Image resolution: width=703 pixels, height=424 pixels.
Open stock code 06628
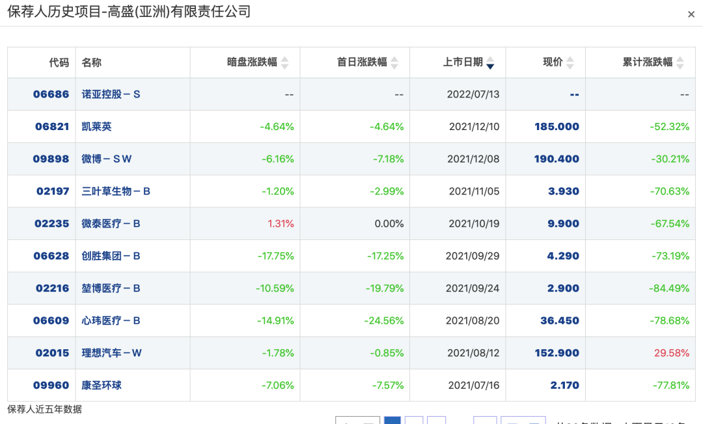(x=51, y=256)
